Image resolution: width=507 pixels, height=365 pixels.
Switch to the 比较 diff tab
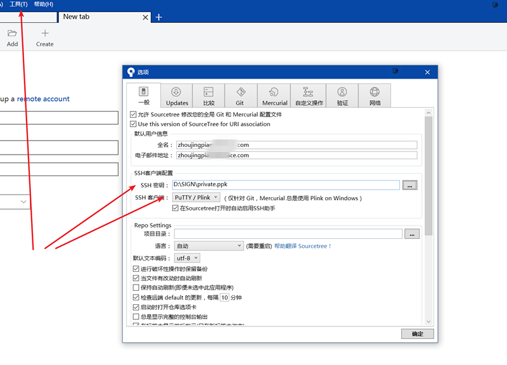(x=209, y=96)
